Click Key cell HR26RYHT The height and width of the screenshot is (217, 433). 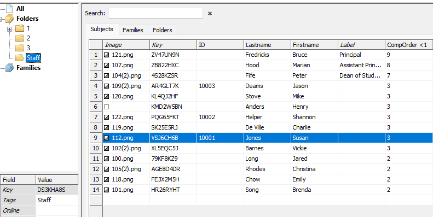(173, 190)
